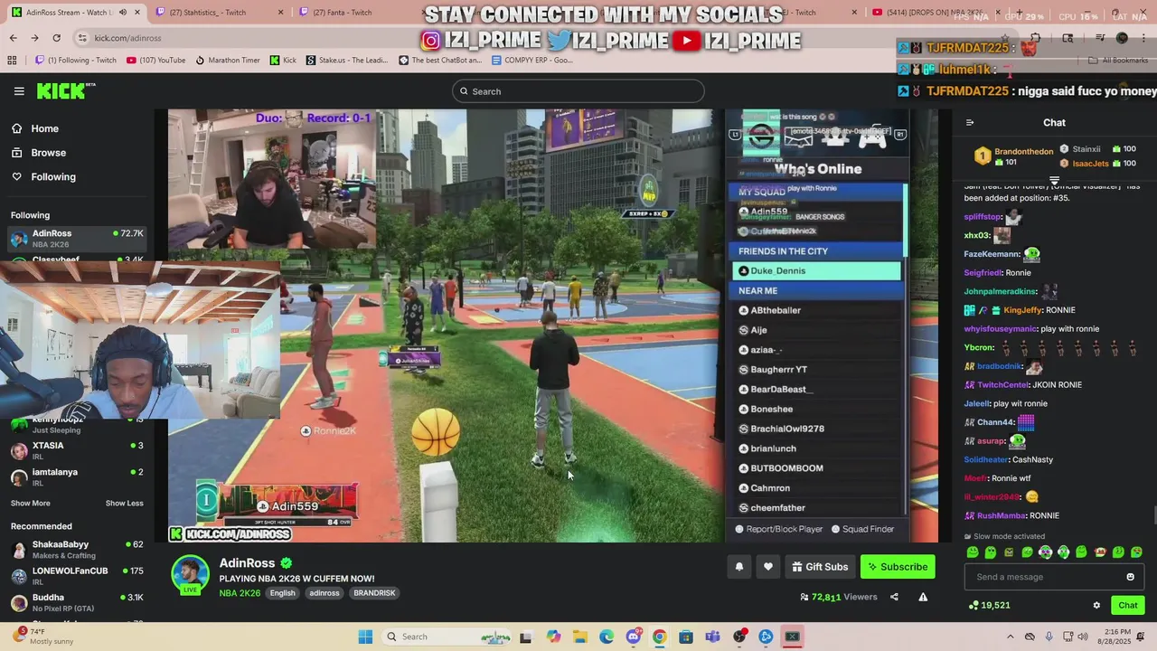Open the Kick hamburger menu

19,90
